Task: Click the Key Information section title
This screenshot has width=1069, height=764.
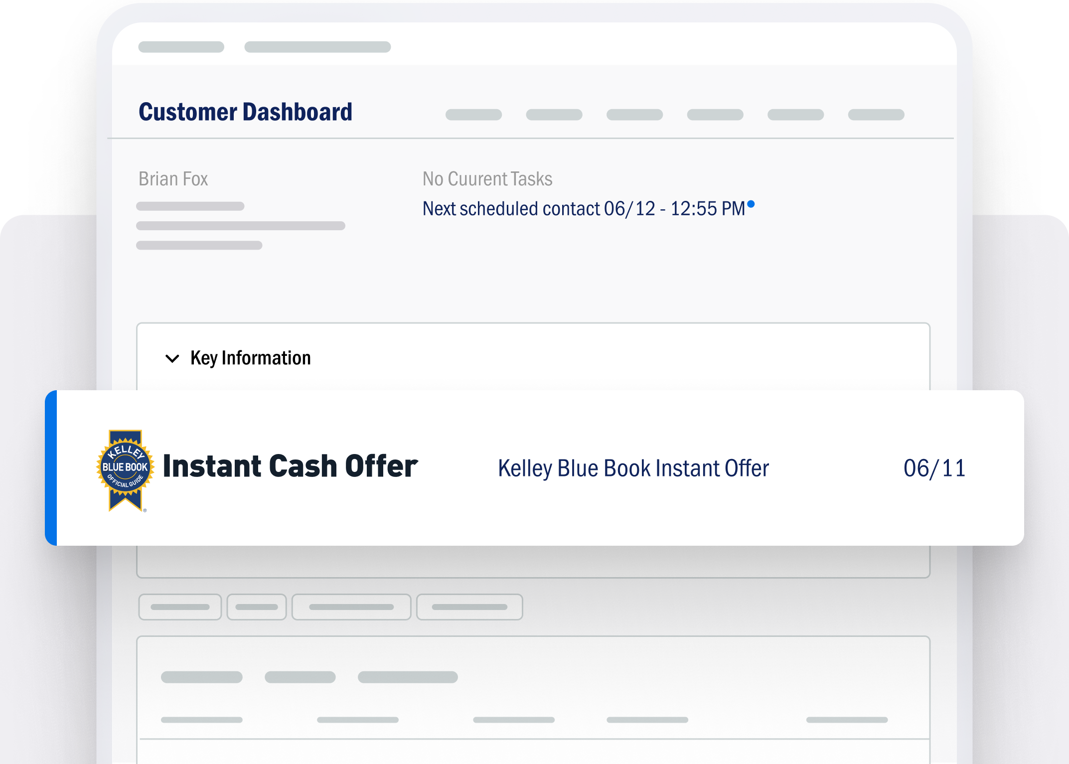Action: 251,358
